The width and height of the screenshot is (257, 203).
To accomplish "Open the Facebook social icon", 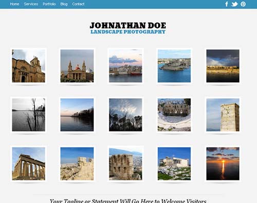I will [227, 4].
